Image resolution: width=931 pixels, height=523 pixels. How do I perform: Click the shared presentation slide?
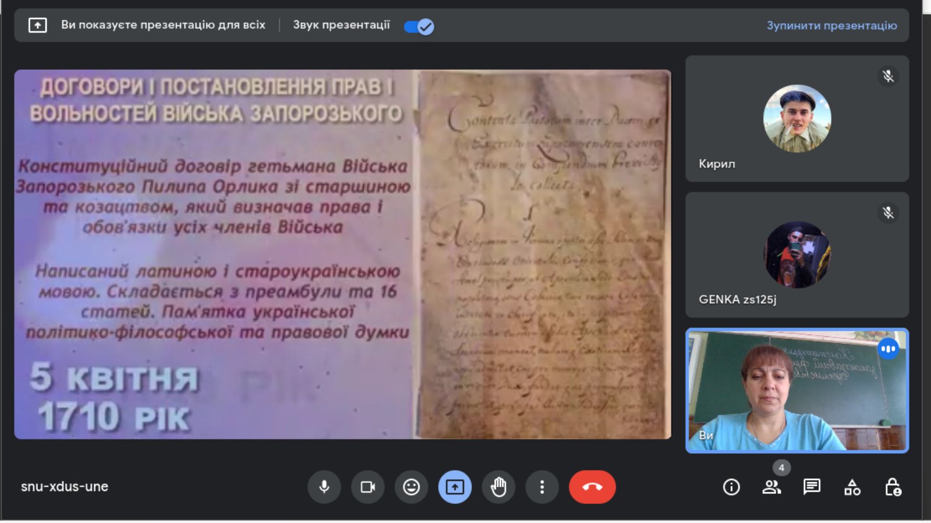[x=343, y=254]
